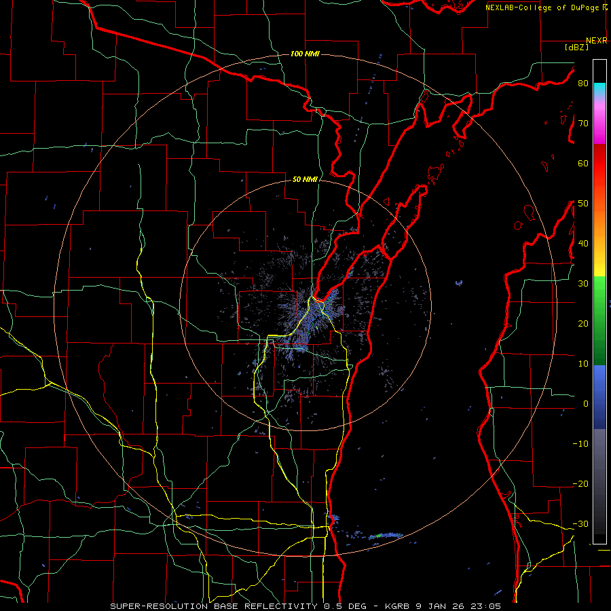
Task: Click the blue segment of the reflectivity color bar
Action: coord(599,396)
